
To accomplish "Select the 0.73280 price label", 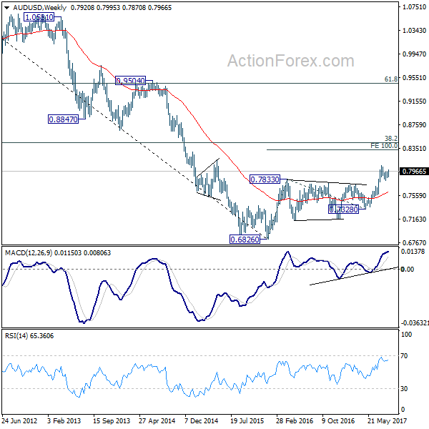I will click(343, 209).
